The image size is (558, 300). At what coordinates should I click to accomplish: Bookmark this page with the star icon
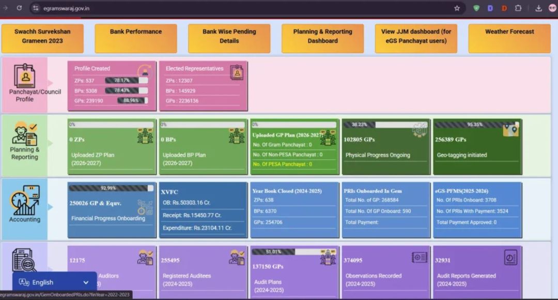(x=457, y=8)
